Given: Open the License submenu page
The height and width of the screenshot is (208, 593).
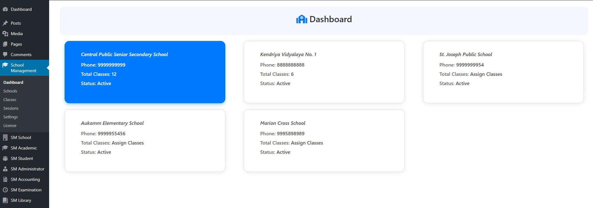Looking at the screenshot, I should tap(10, 125).
